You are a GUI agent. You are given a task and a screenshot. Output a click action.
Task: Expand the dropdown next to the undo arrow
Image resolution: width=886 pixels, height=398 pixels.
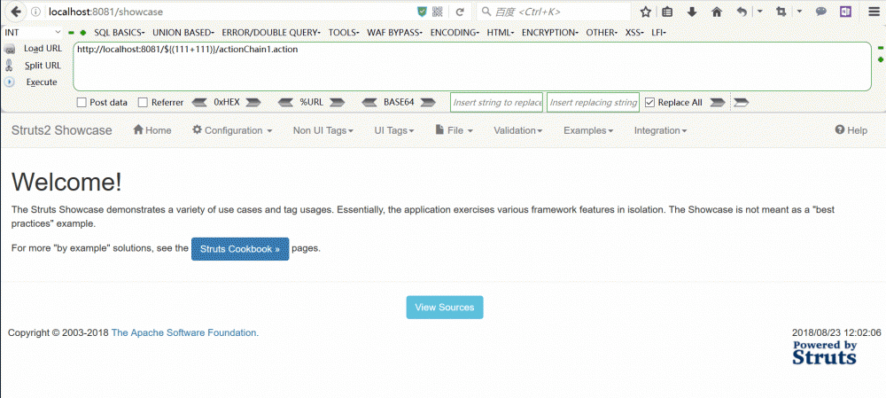tap(759, 12)
